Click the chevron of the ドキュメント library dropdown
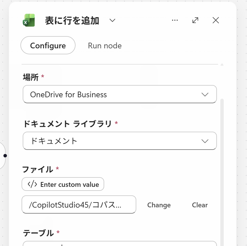247x246 pixels. (205, 141)
